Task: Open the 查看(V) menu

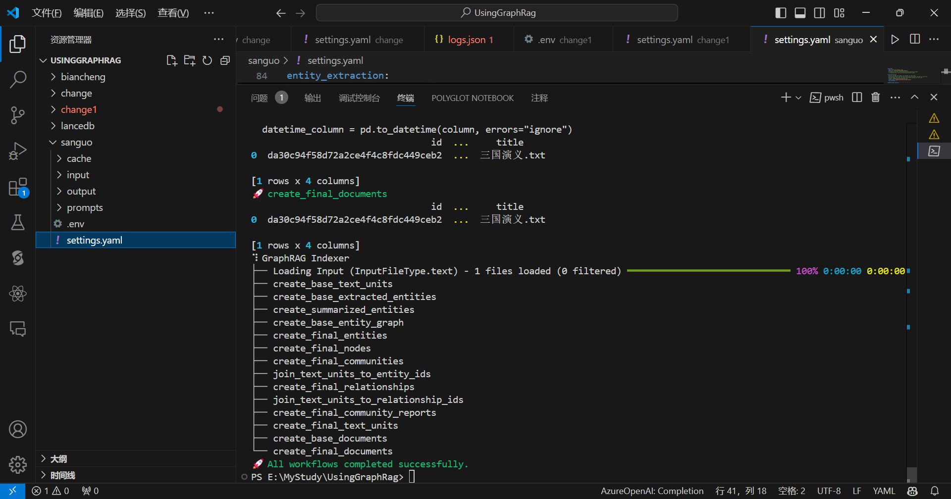Action: 173,13
